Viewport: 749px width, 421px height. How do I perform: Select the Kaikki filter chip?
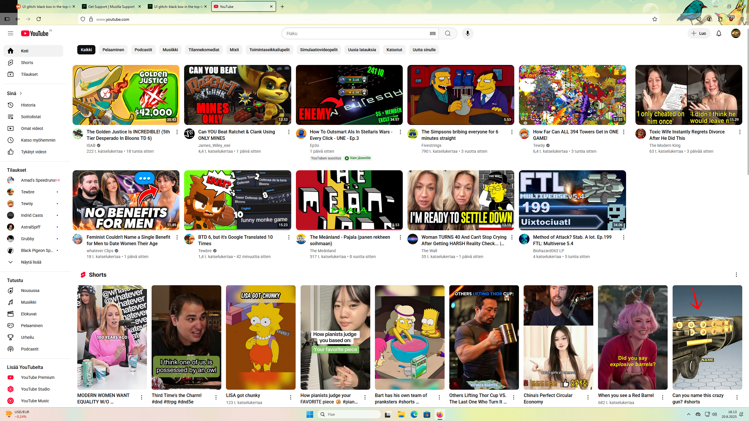86,50
